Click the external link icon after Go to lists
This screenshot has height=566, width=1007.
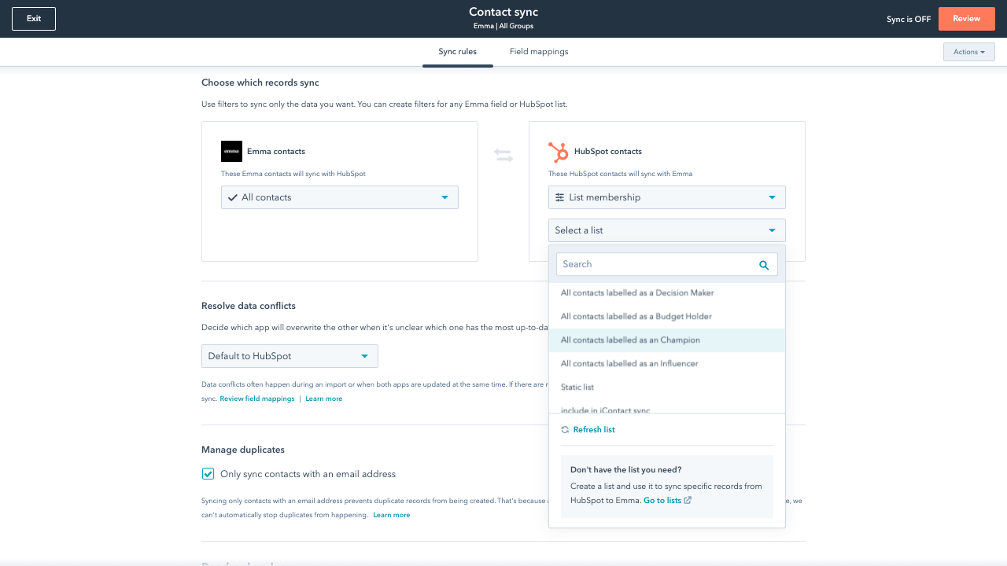[688, 501]
